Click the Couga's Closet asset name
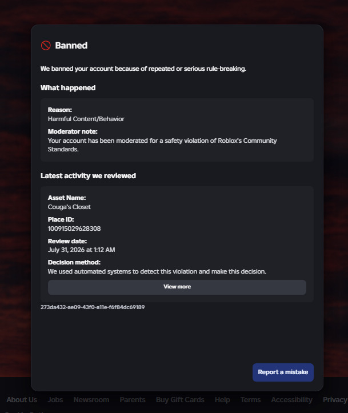This screenshot has width=348, height=413. pos(69,207)
